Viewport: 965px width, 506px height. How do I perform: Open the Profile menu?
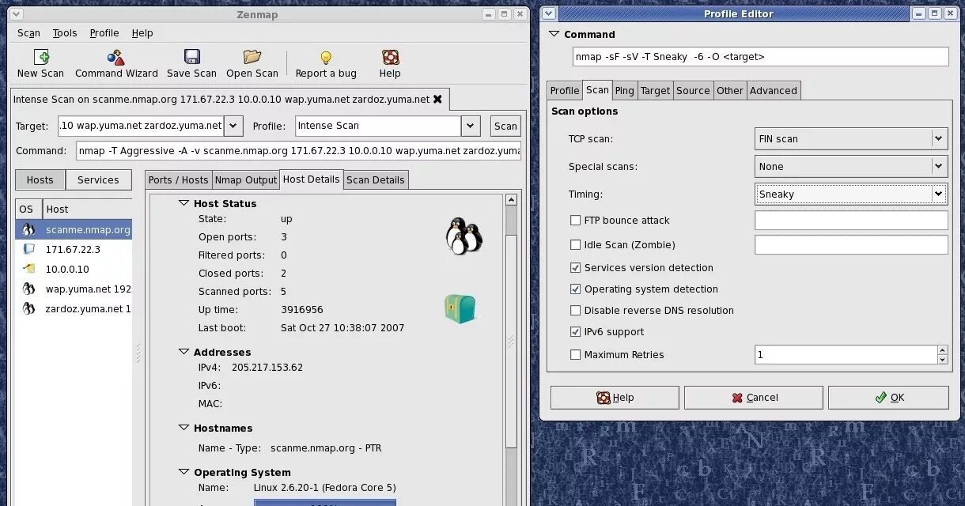(104, 33)
